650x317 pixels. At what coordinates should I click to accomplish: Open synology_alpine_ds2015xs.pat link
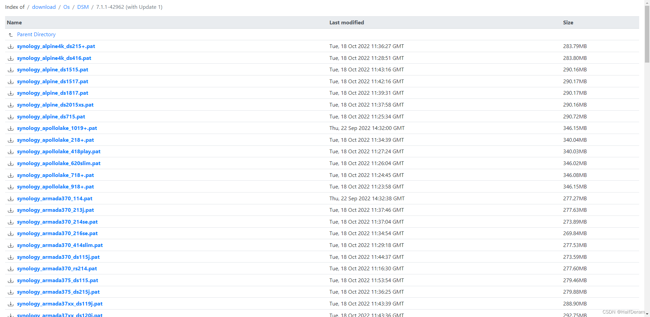click(55, 105)
